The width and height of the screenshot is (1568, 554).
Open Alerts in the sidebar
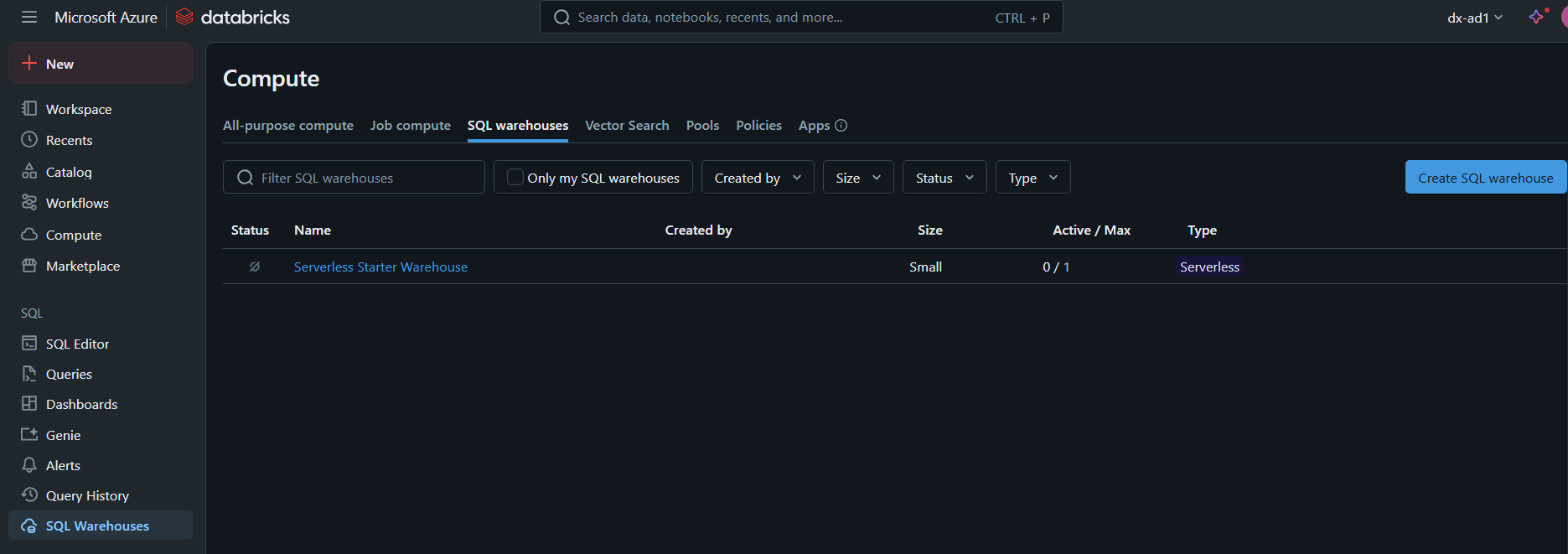63,465
